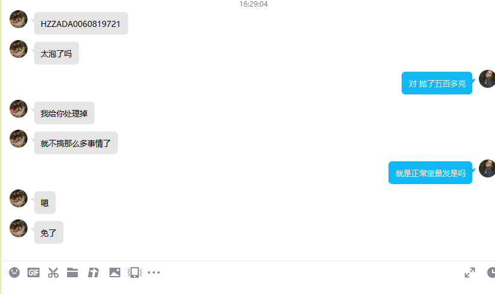Send a picture using the image icon
495x294 pixels.
(x=114, y=272)
